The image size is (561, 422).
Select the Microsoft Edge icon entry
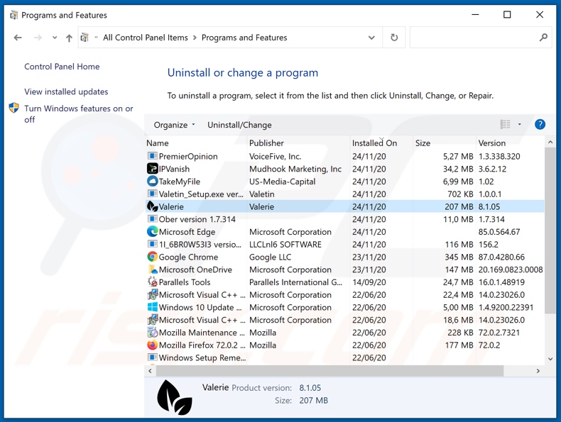(x=152, y=232)
